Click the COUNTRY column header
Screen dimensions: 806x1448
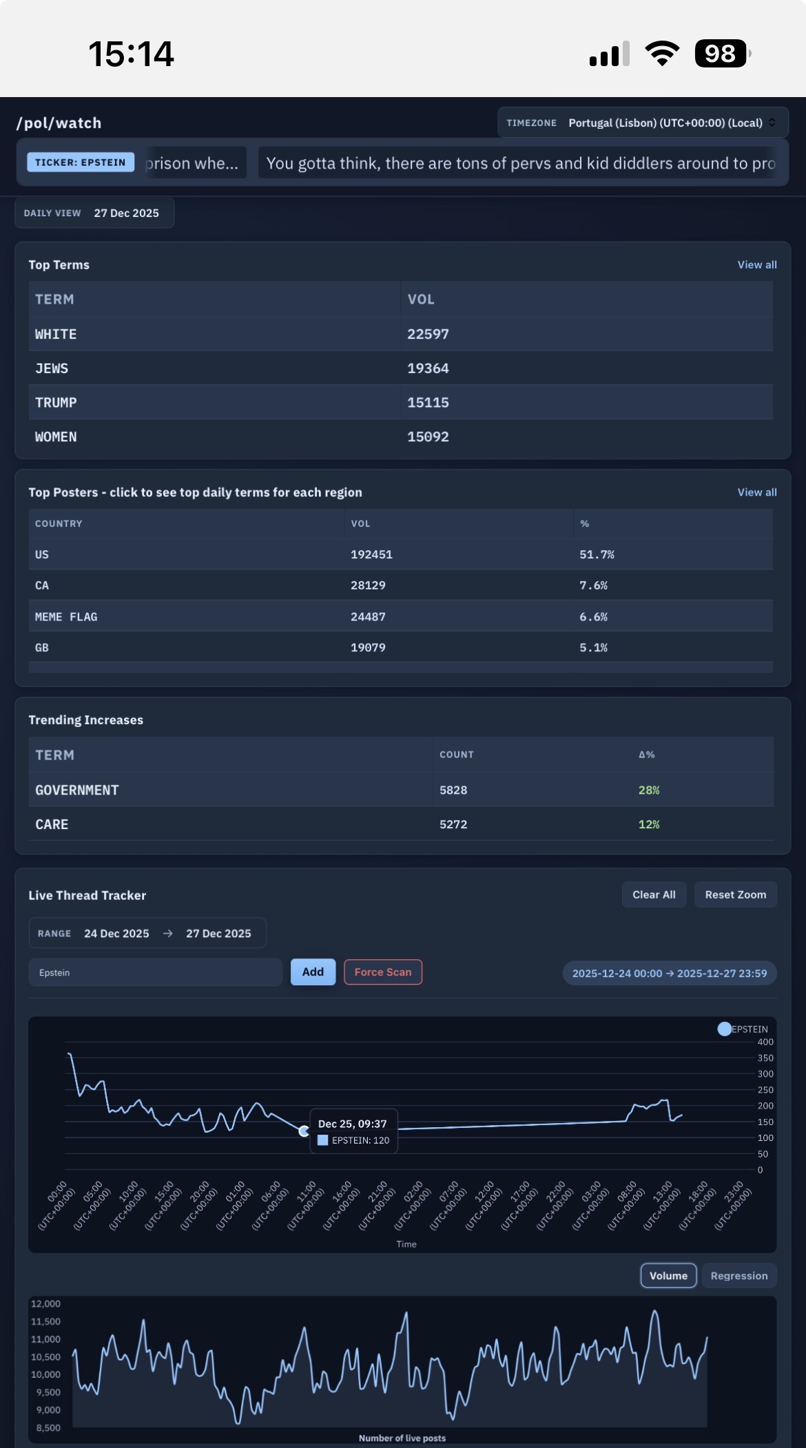[x=59, y=523]
